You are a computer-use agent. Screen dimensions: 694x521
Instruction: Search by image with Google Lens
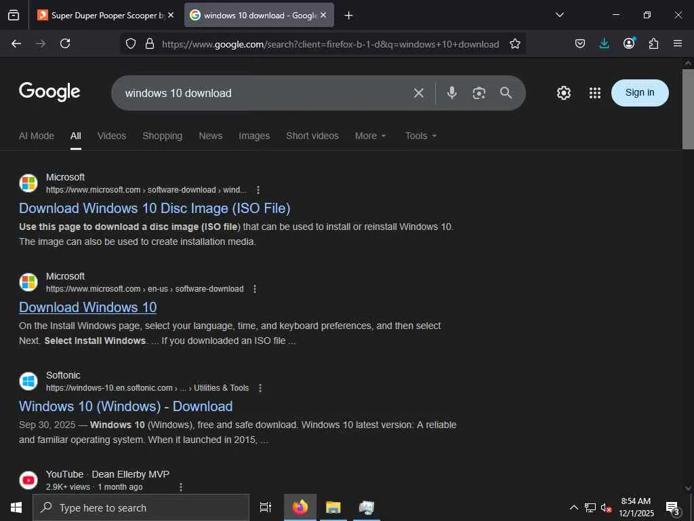pos(479,93)
